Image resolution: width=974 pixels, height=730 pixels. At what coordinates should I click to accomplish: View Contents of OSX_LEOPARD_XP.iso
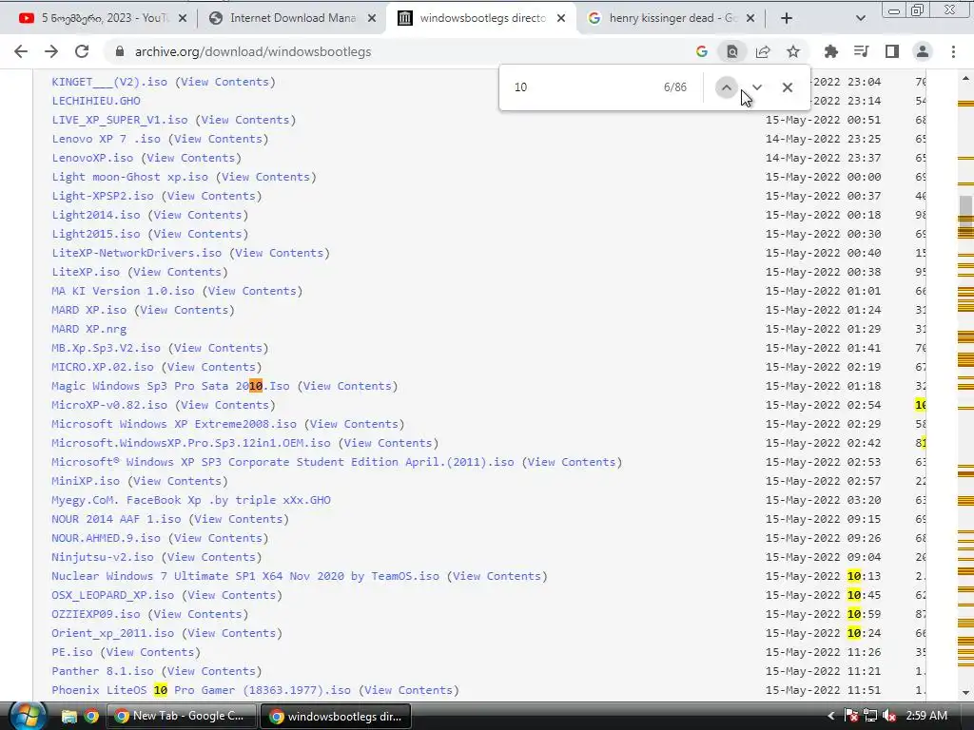[232, 595]
